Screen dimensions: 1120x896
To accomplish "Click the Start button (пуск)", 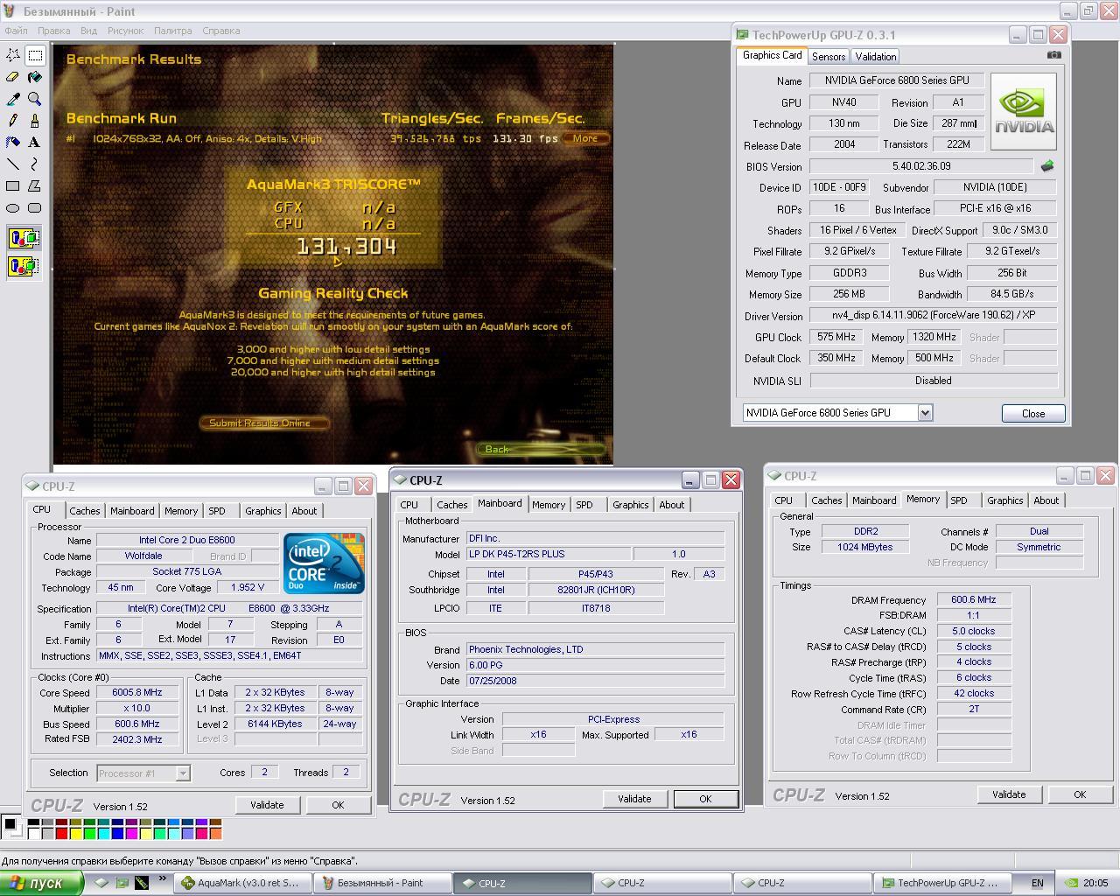I will coord(41,883).
